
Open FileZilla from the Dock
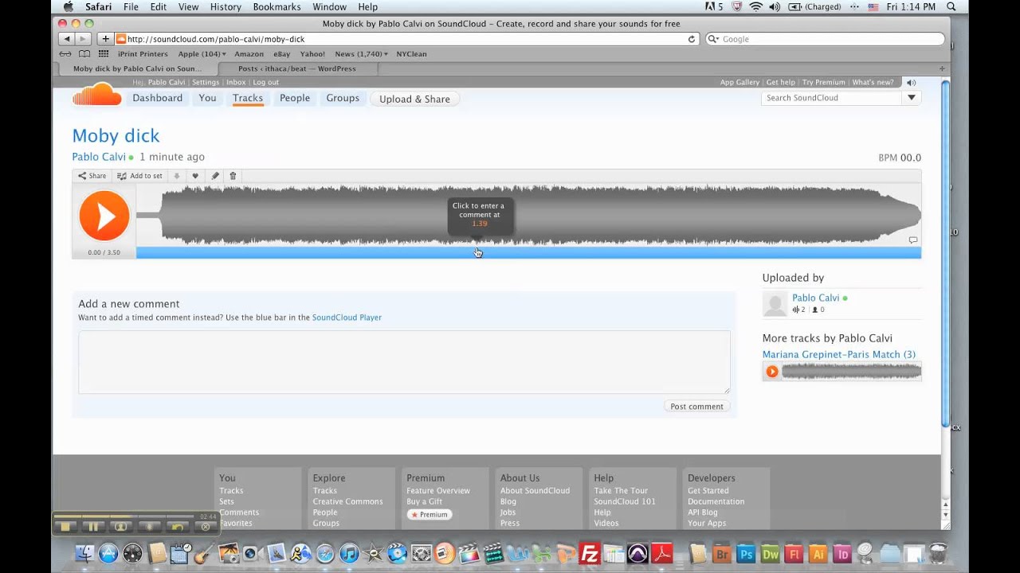pyautogui.click(x=589, y=554)
